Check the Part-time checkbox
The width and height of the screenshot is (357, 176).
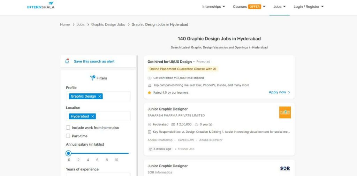pos(68,136)
